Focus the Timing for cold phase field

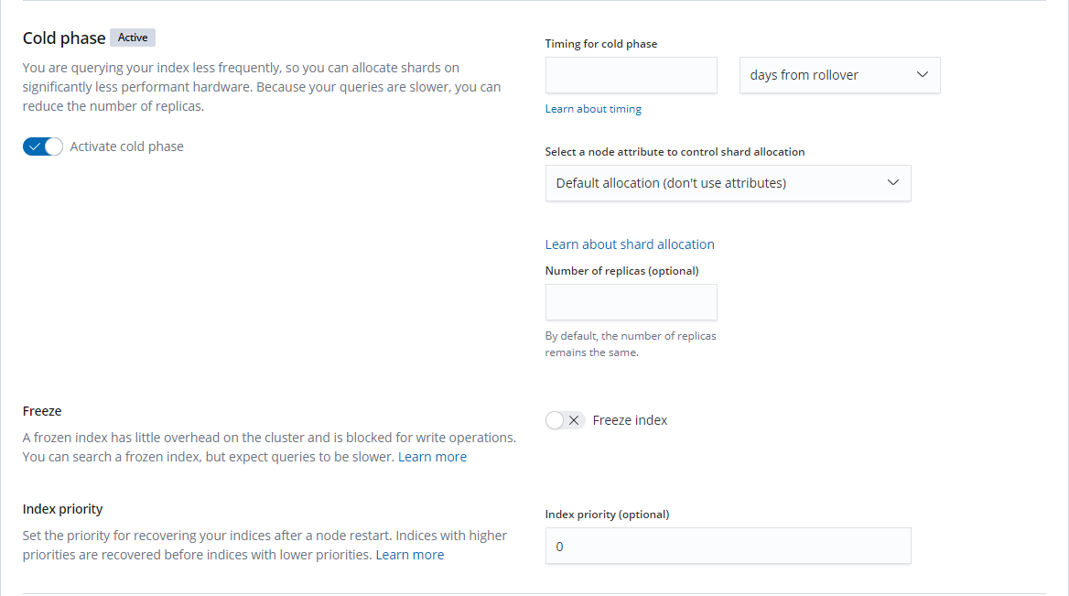tap(631, 75)
